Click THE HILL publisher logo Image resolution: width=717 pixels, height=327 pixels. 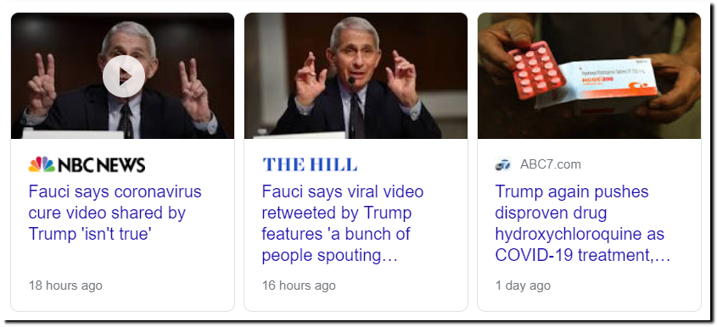310,164
